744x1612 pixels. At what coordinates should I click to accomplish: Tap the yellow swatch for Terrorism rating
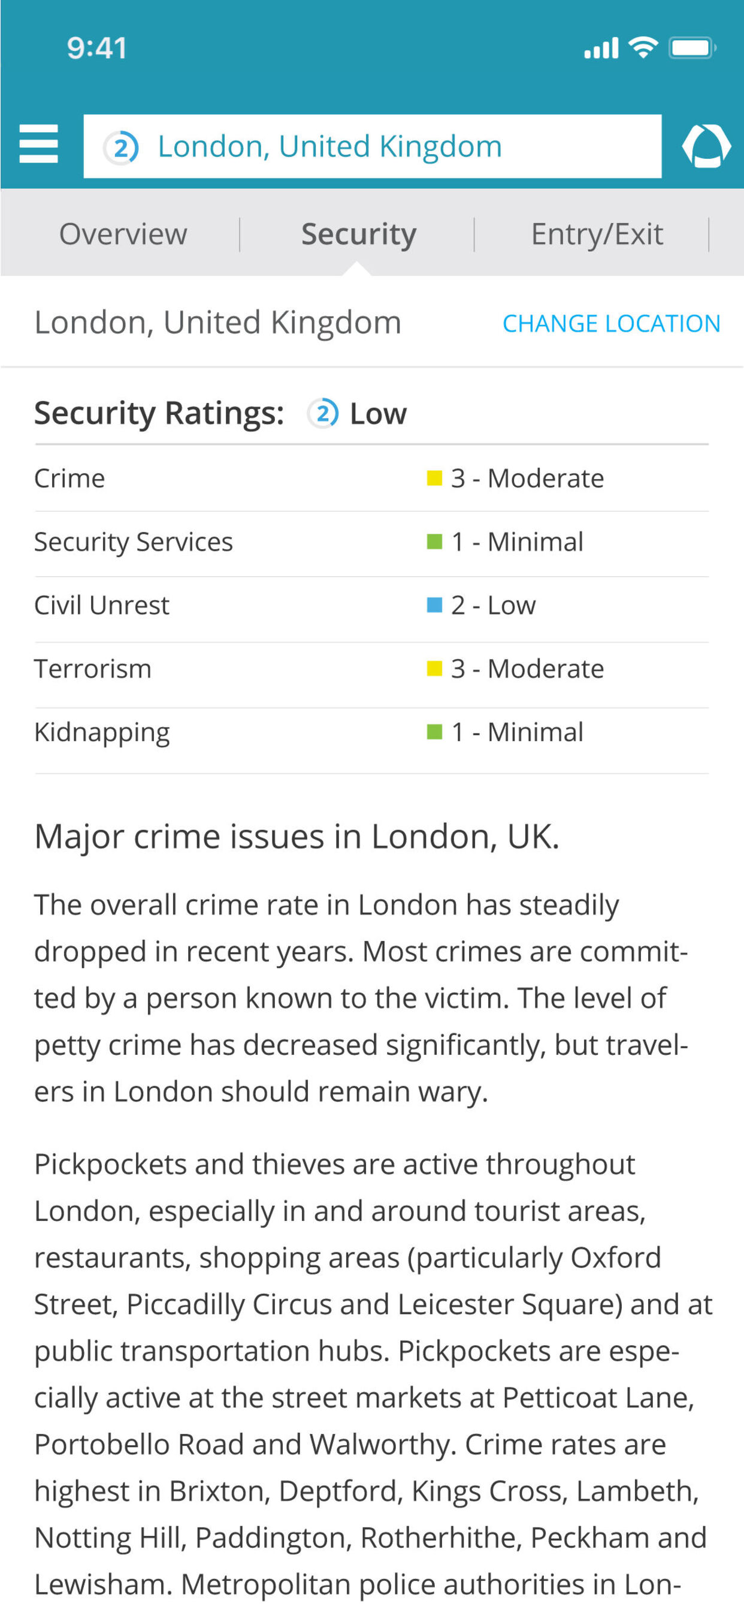click(434, 669)
